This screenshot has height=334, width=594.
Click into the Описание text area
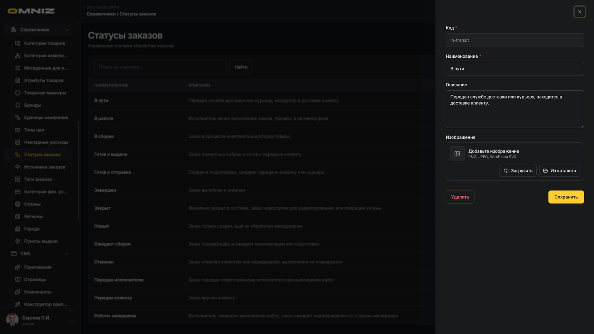(x=515, y=109)
